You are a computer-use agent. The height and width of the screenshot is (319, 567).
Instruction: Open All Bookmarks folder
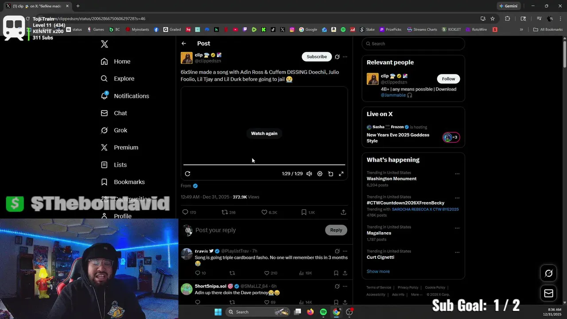pos(548,30)
